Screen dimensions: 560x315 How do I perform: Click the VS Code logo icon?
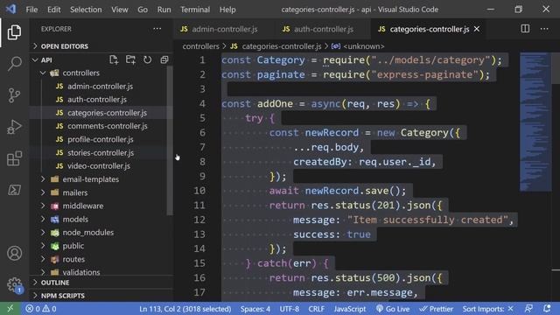click(10, 10)
